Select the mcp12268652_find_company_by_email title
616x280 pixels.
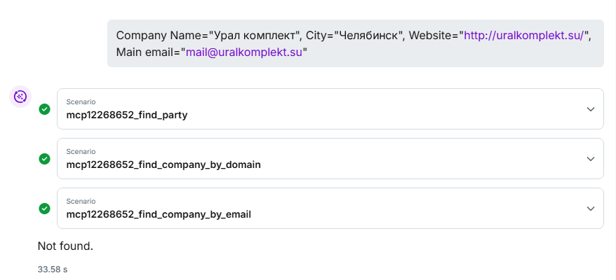pos(158,214)
